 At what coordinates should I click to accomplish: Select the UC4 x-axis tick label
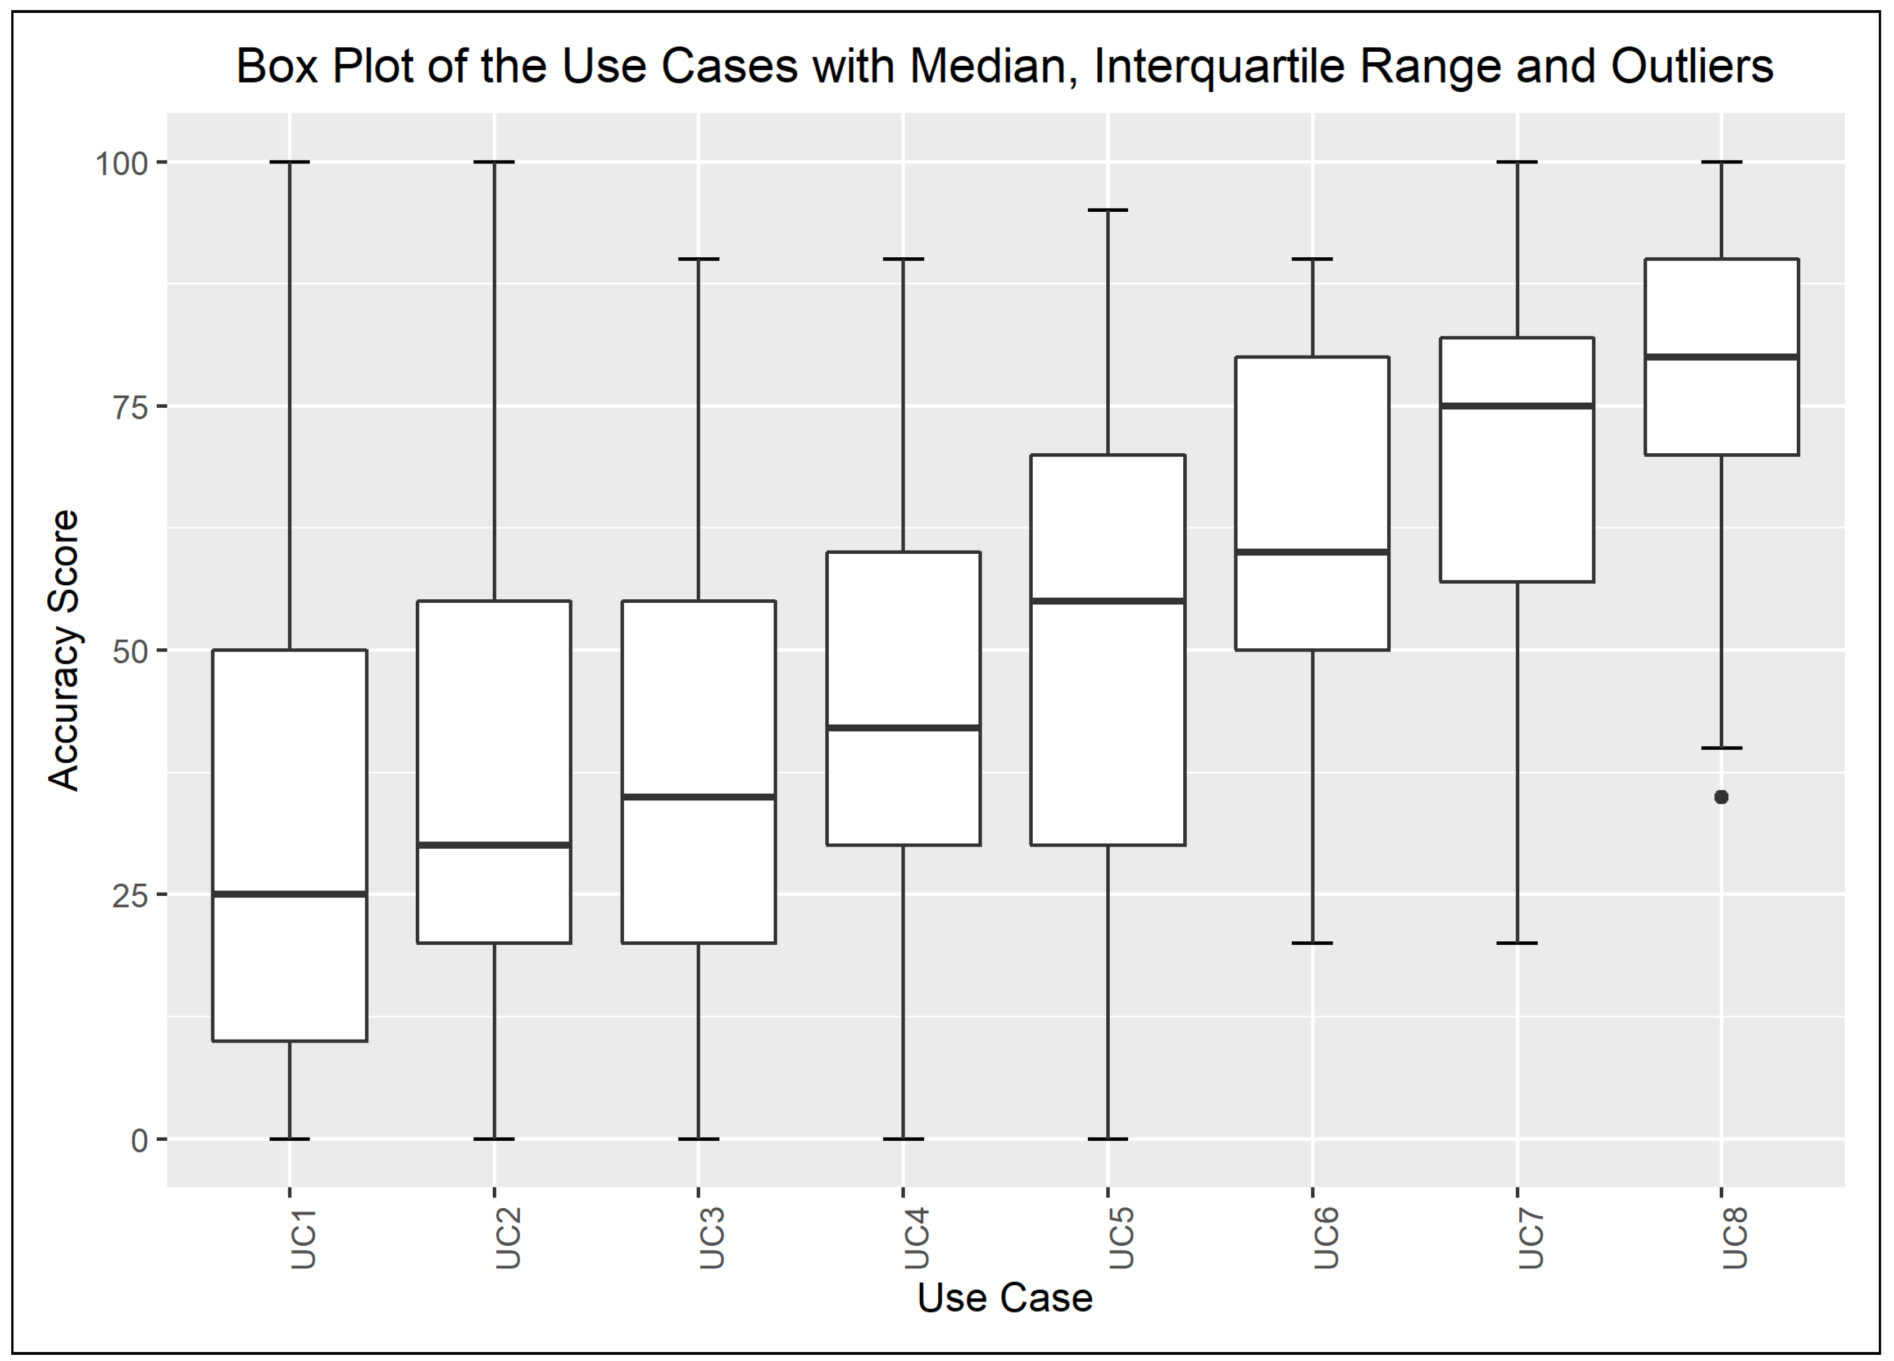coord(916,1237)
